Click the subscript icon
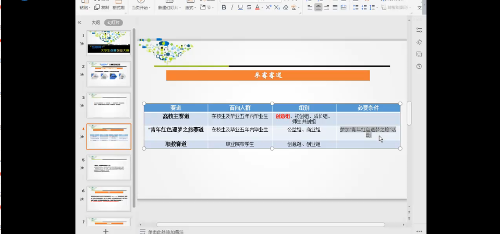 pyautogui.click(x=277, y=7)
